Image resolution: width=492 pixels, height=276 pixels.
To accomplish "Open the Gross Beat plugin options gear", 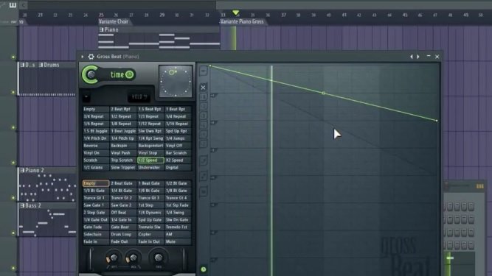I will pos(91,57).
